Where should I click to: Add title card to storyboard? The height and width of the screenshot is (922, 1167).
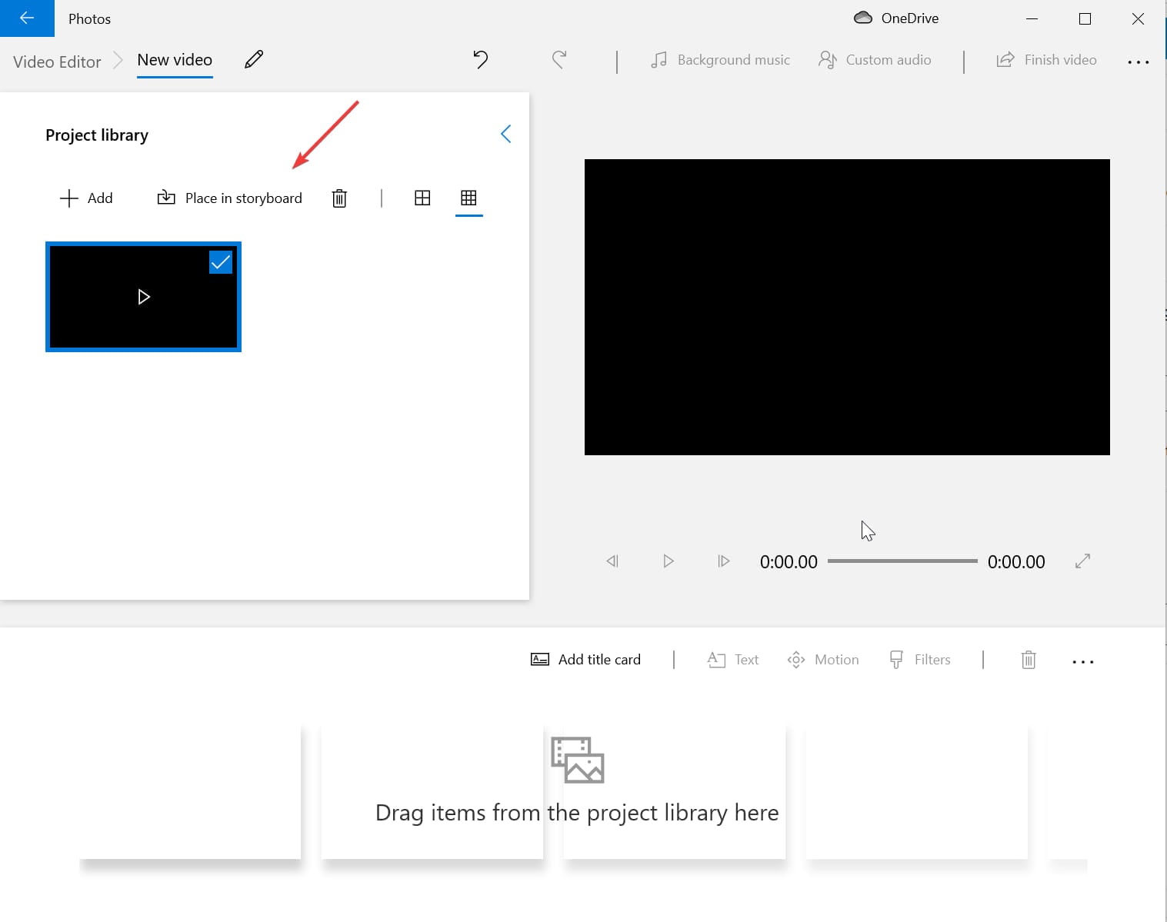[585, 660]
